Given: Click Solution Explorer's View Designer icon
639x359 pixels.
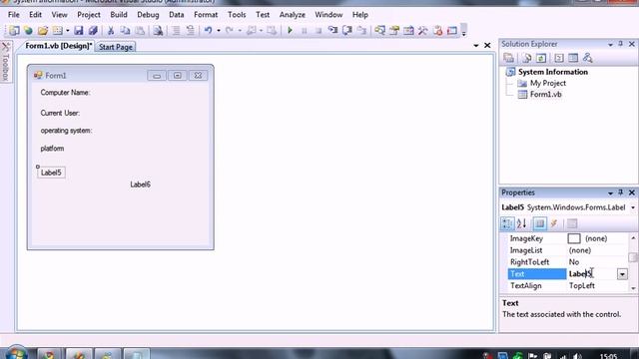Looking at the screenshot, I should pos(573,58).
